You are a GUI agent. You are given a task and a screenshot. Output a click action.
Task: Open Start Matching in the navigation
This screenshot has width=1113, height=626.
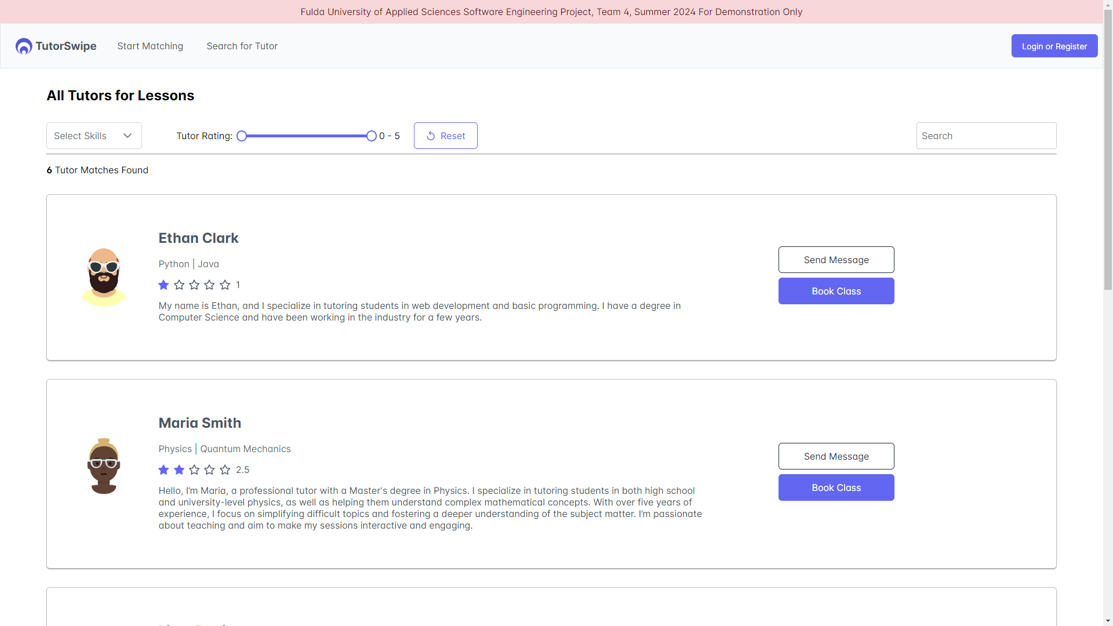150,46
